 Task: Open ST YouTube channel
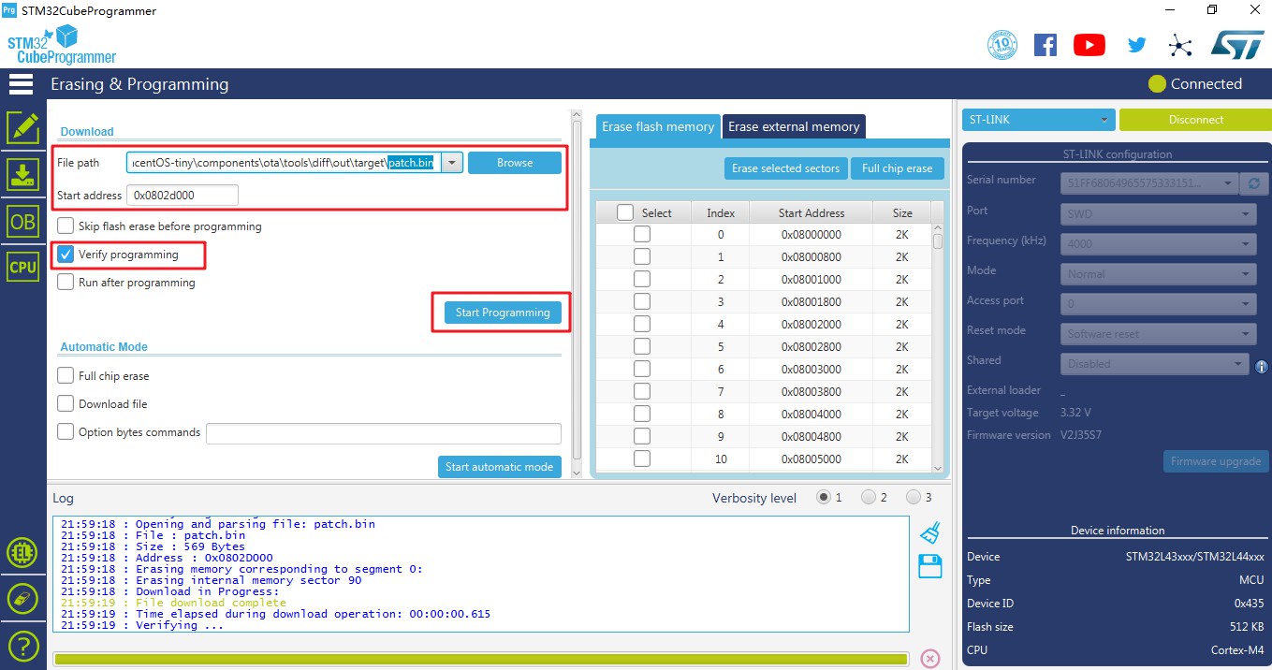click(1089, 45)
